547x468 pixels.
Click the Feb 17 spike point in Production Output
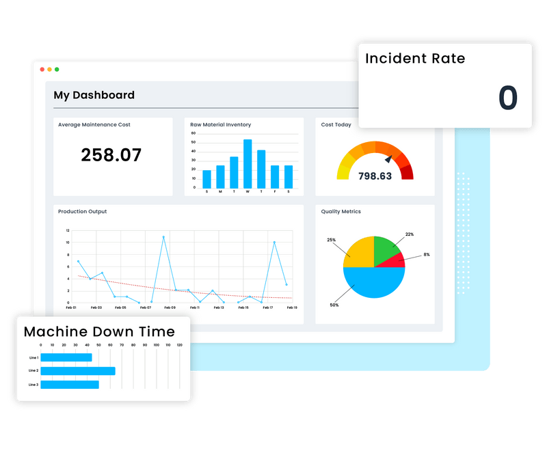pyautogui.click(x=273, y=243)
